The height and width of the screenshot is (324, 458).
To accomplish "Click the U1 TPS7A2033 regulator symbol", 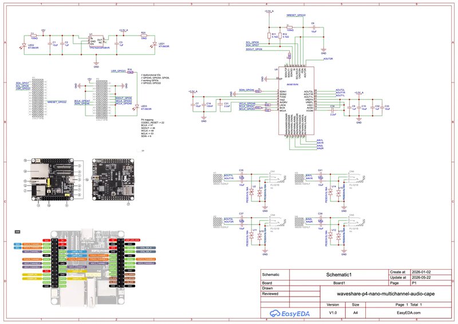I will click(96, 41).
